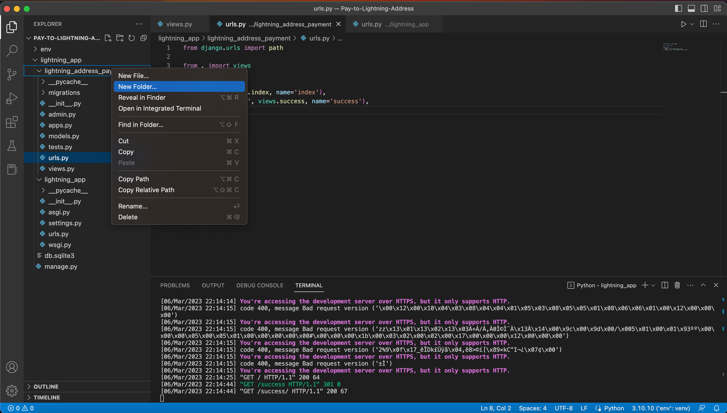This screenshot has width=727, height=413.
Task: Run the Python file with play button
Action: click(x=683, y=24)
